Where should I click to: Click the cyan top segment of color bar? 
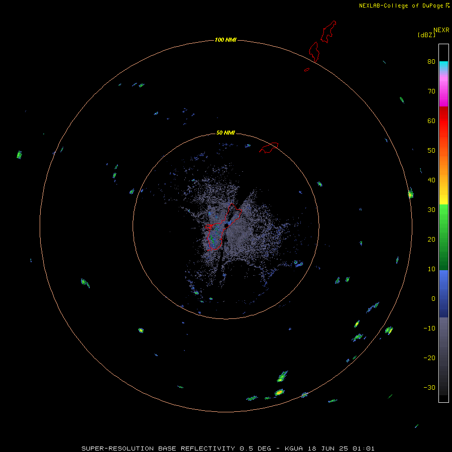443,65
